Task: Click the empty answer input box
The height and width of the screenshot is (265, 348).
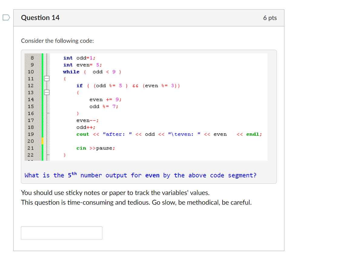Action: tap(61, 233)
